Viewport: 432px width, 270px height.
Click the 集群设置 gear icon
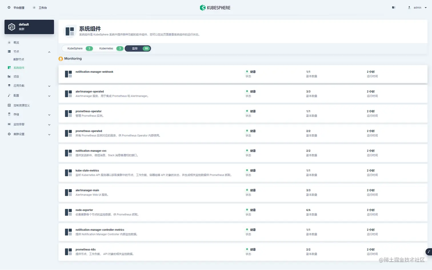click(9, 134)
